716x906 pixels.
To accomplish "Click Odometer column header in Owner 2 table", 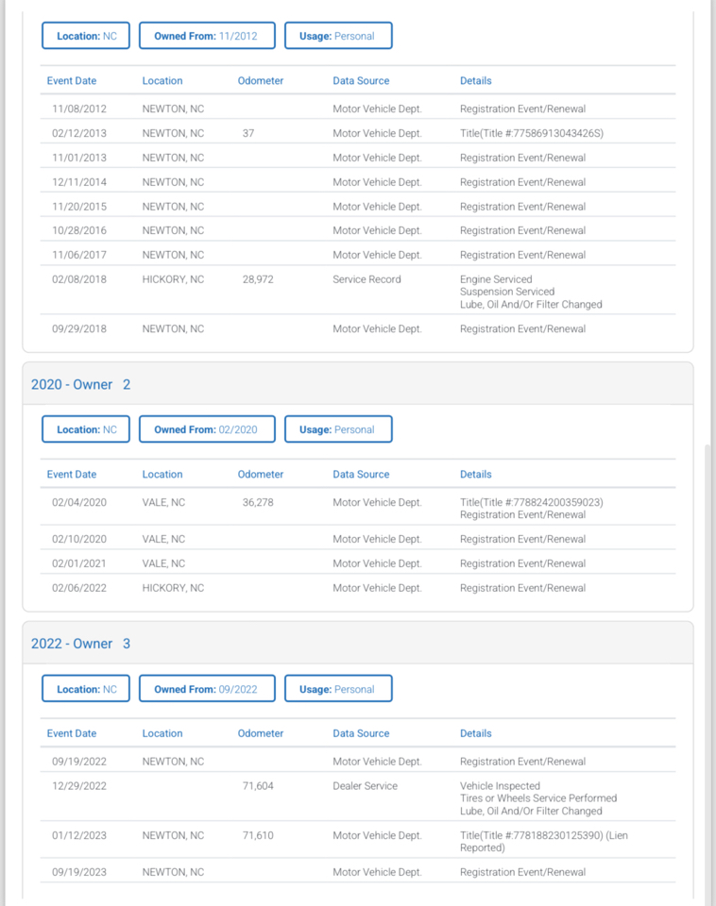I will [x=260, y=475].
